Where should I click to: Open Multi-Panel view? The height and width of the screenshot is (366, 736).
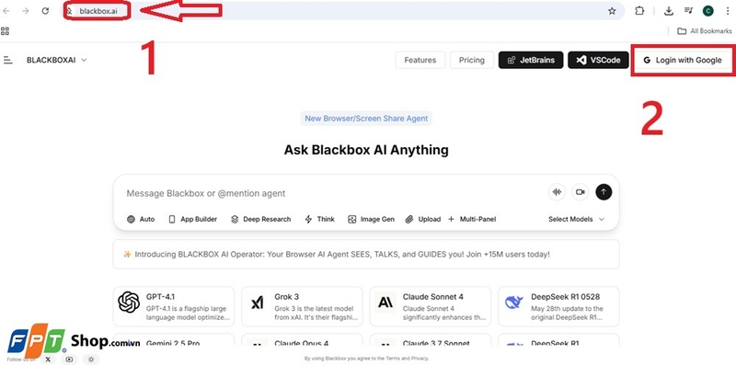[472, 219]
